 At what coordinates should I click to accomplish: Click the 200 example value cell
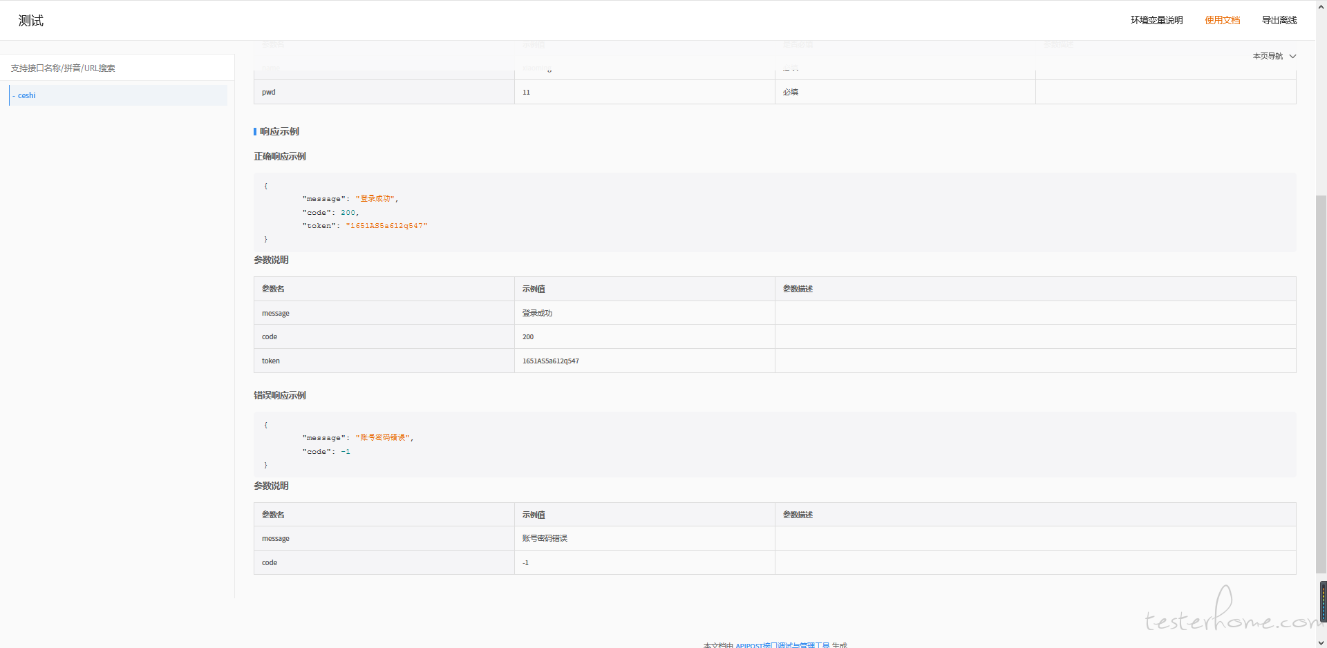(x=645, y=336)
